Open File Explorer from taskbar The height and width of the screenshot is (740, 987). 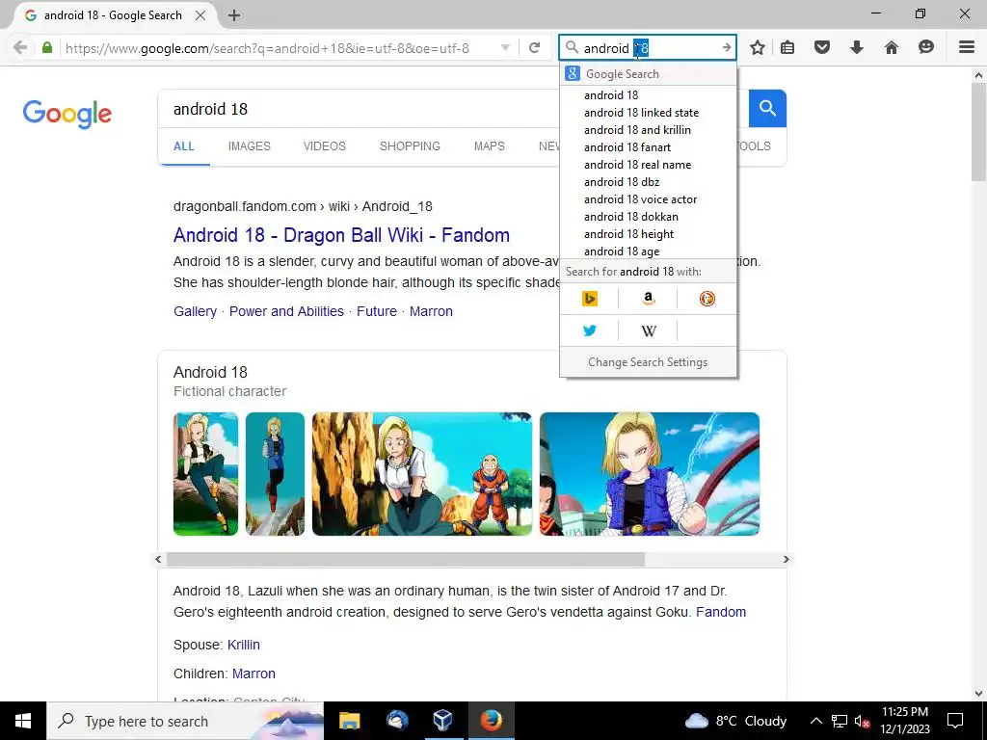349,721
